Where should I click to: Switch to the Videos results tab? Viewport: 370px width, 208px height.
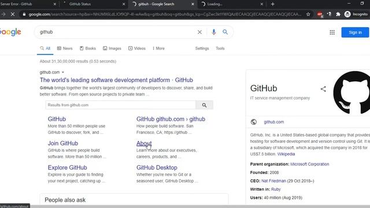coord(137,49)
